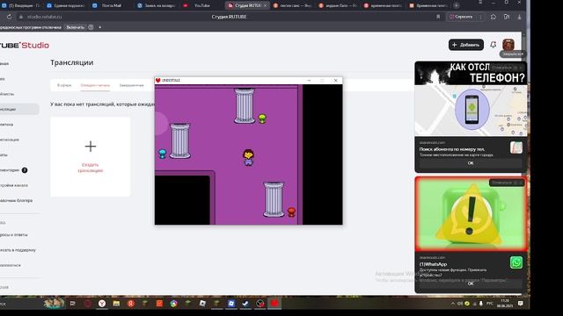The image size is (563, 316).
Task: Reload the page with the browser refresh icon
Action: 9,17
